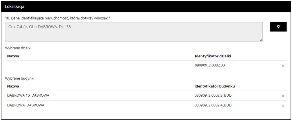Click the DĄBROWA, DĄBROWA building row name
292x121 pixels.
26,105
